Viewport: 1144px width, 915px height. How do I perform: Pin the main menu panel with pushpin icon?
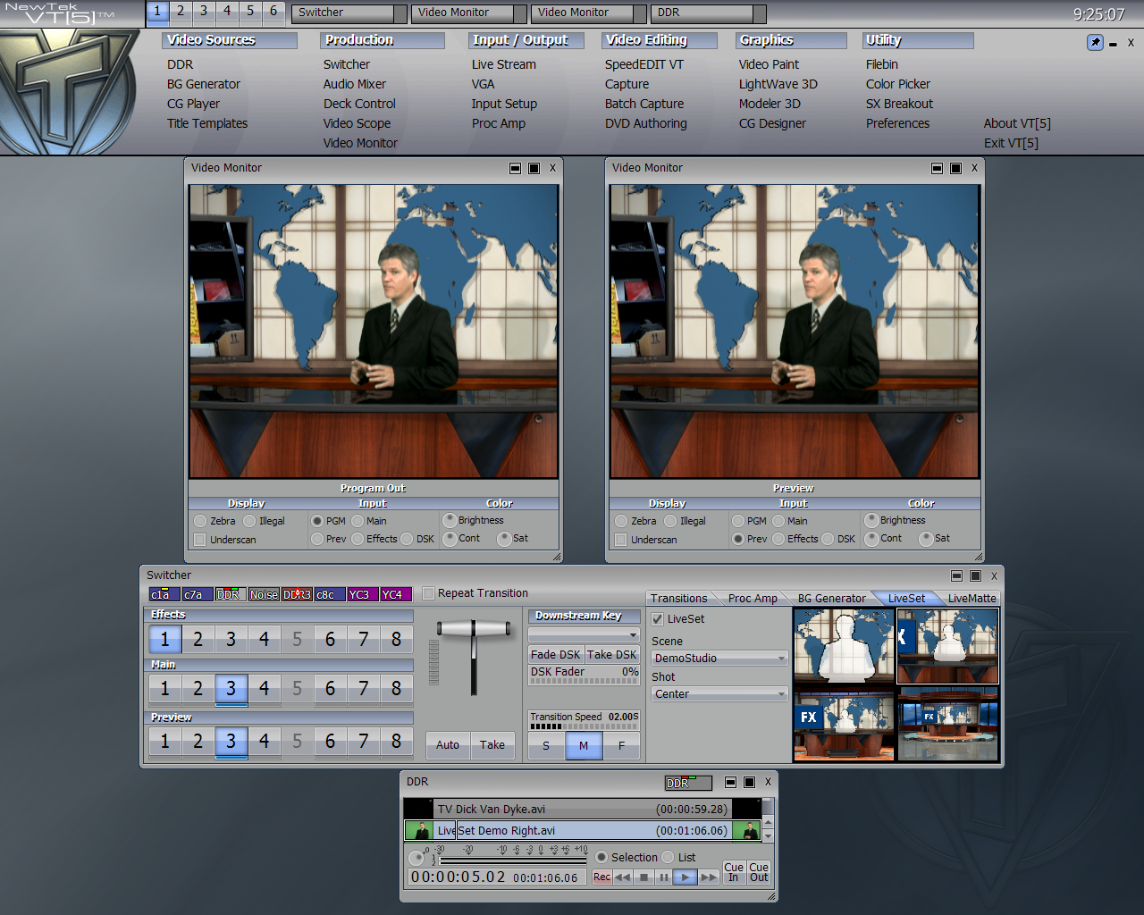click(x=1095, y=43)
